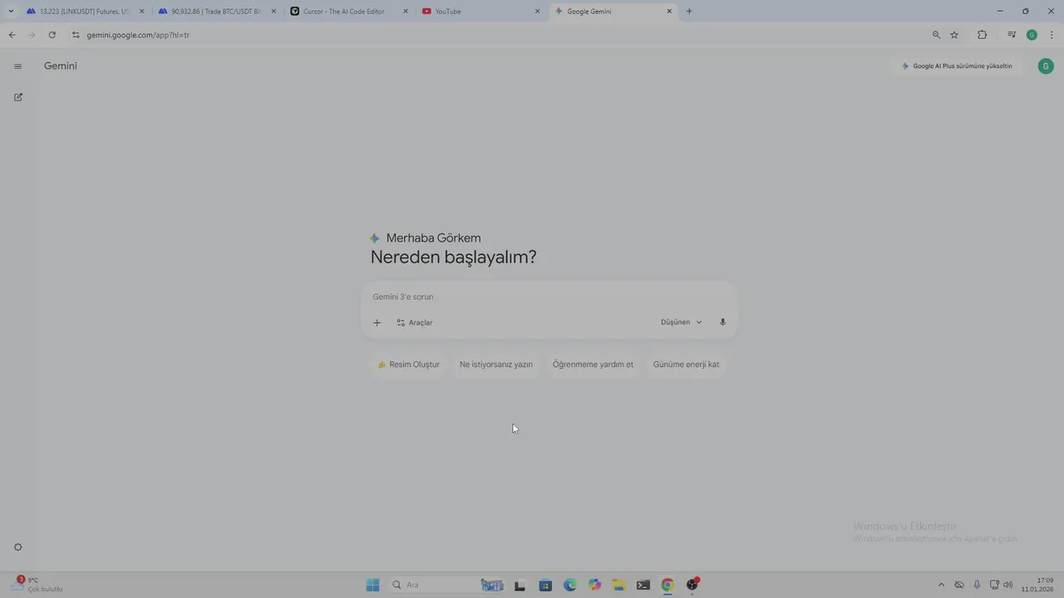Viewport: 1064px width, 598px height.
Task: Open Copilot from taskbar
Action: point(594,585)
